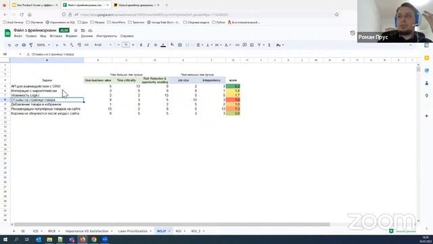
Task: Open the WSJF sheet tab arrow menu
Action: pyautogui.click(x=169, y=231)
